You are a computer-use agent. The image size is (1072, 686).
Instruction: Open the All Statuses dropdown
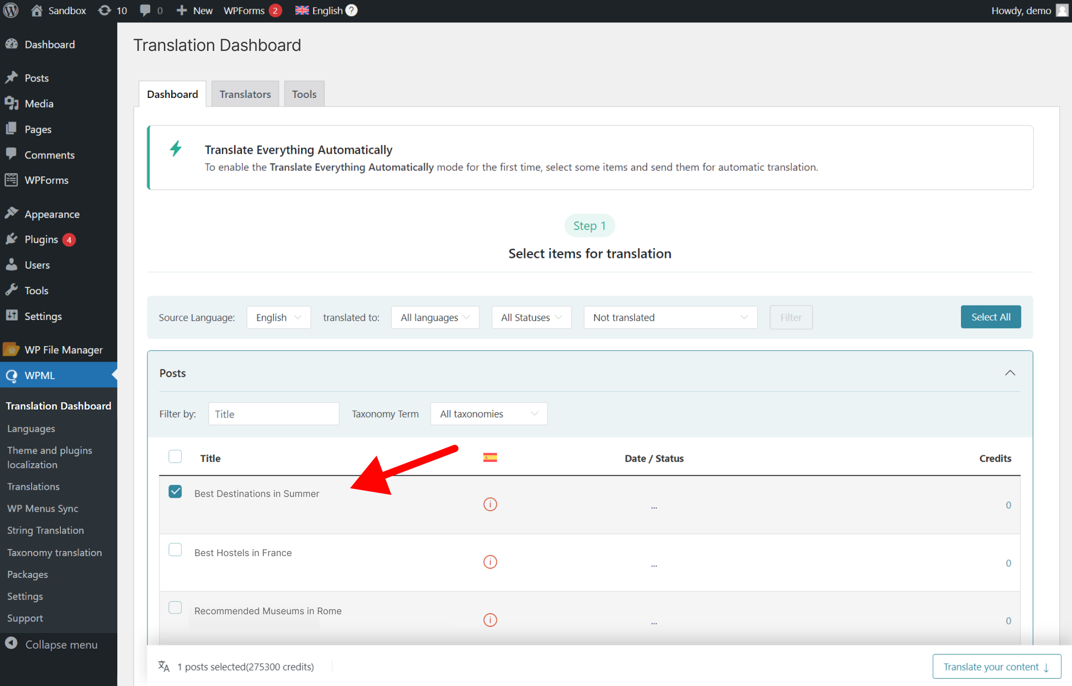[x=531, y=317]
